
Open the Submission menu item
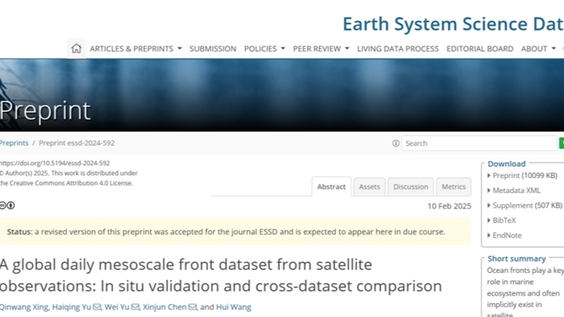213,48
